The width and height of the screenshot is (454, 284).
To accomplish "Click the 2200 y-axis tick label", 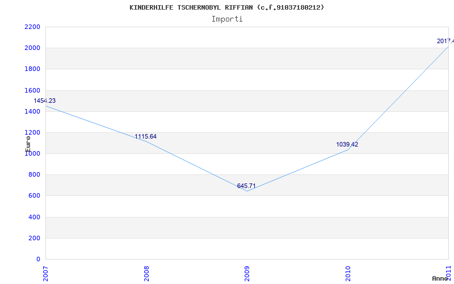I will pyautogui.click(x=32, y=27).
